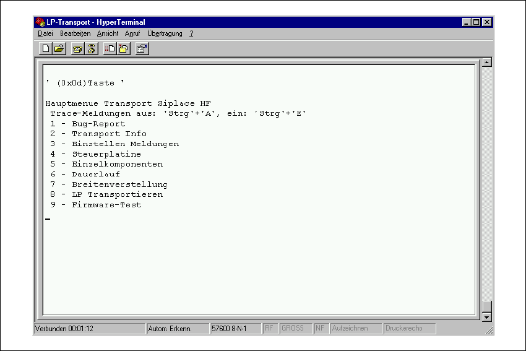Click the '2 - Transport Info' line
The width and height of the screenshot is (526, 351).
point(98,134)
